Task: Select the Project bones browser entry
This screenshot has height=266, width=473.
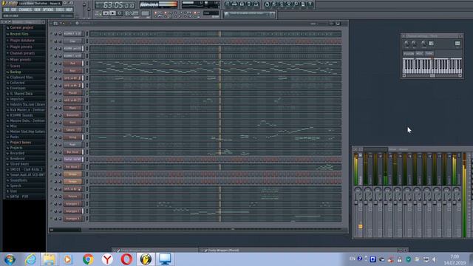Action: click(20, 143)
